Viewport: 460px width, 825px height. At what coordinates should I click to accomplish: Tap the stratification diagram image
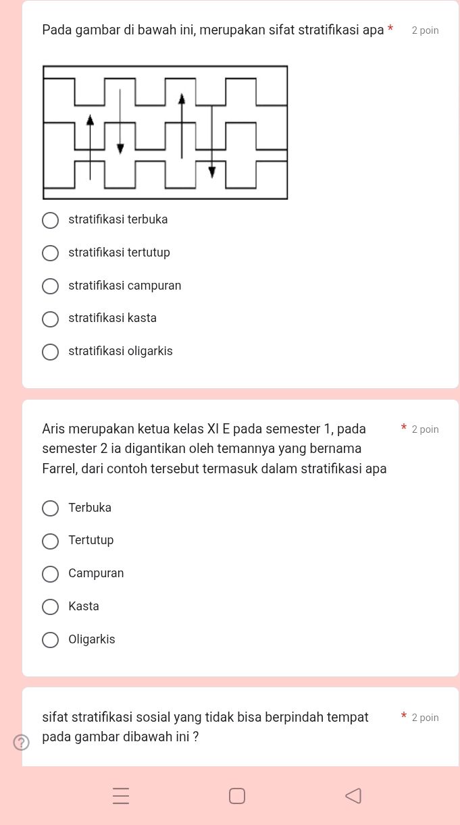coord(165,132)
